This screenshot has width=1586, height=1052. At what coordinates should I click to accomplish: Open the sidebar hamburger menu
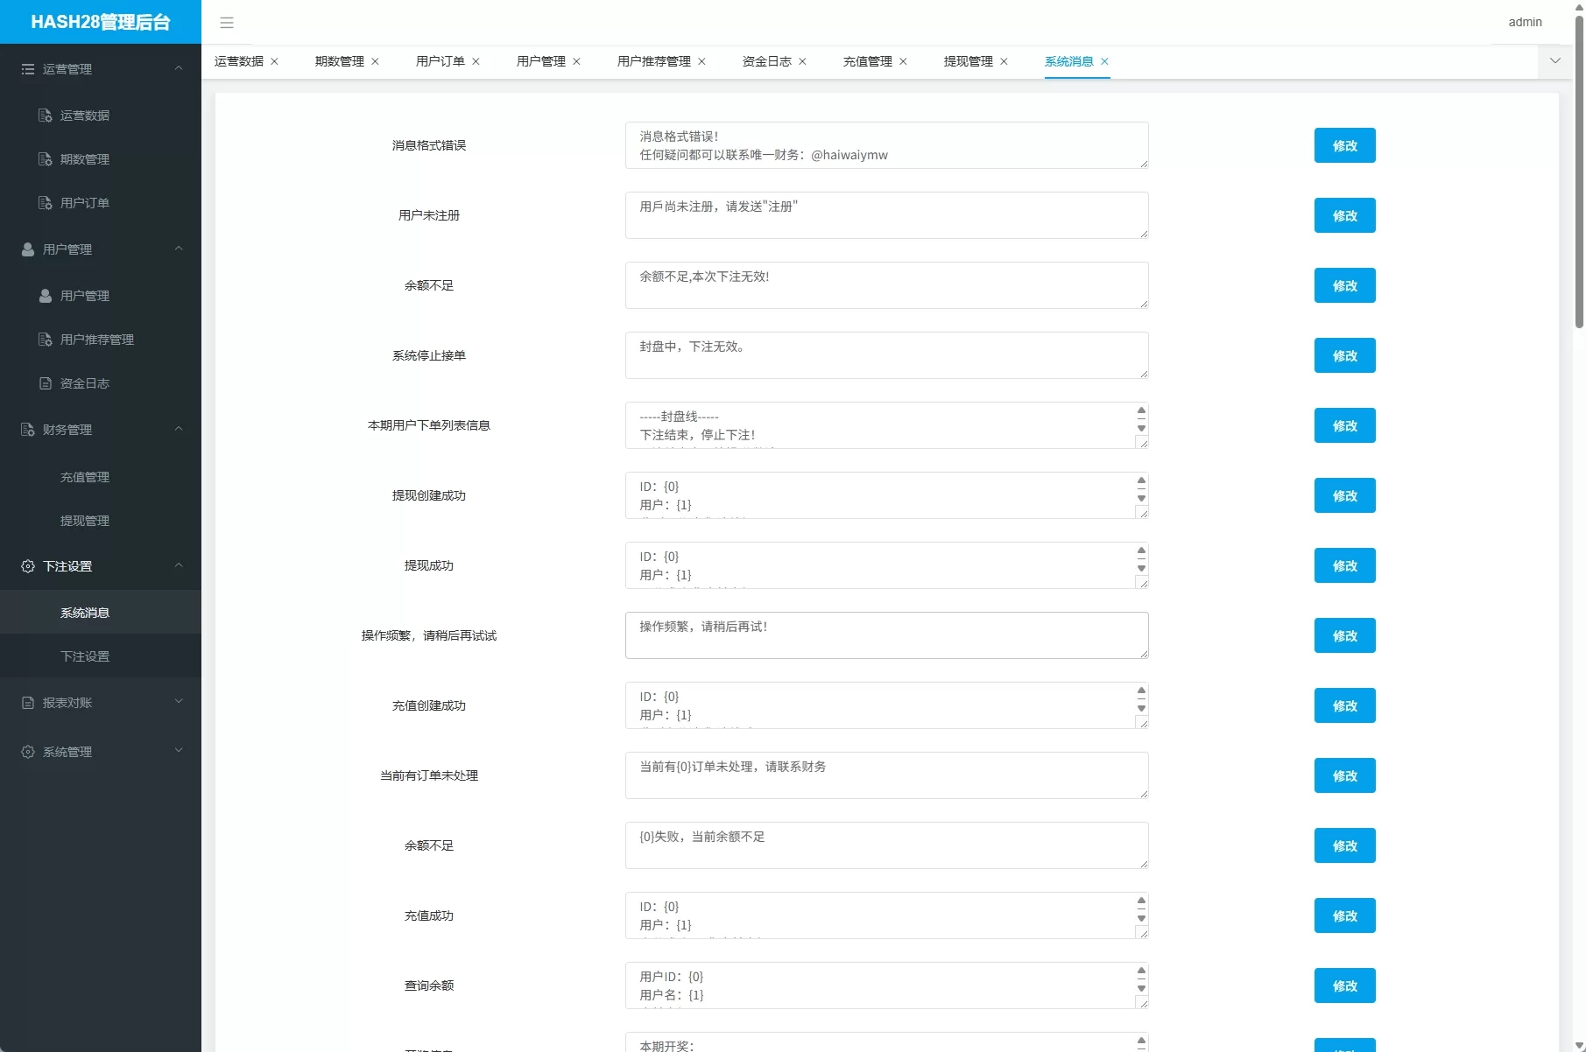227,23
